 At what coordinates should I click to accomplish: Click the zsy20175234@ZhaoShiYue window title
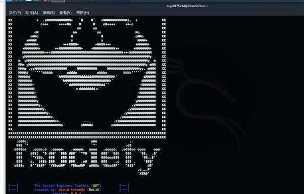tap(187, 6)
